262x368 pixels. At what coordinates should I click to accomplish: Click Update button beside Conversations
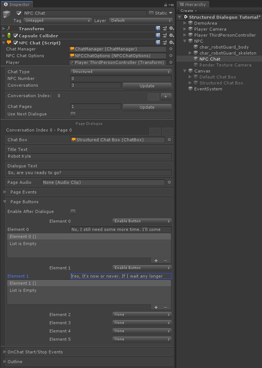tap(147, 86)
